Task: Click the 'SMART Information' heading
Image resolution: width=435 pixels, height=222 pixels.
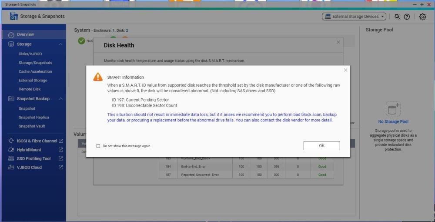Action: [125, 77]
